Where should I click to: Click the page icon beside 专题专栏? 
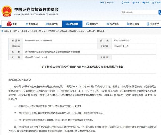click(x=148, y=24)
